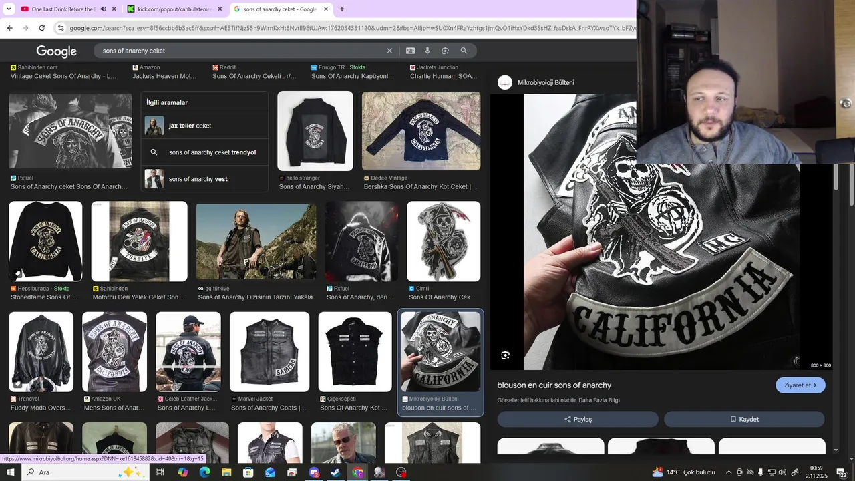
Task: Open Steam from the taskbar
Action: [x=336, y=472]
